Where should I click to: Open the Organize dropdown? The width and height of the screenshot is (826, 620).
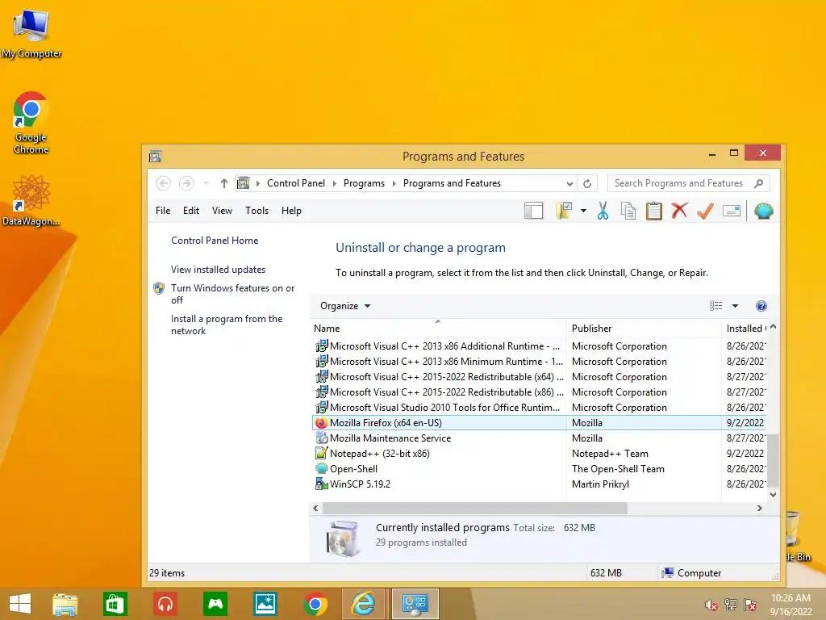(345, 306)
